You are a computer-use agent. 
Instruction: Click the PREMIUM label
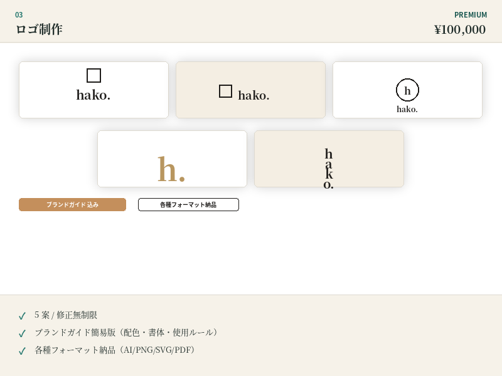pyautogui.click(x=471, y=14)
